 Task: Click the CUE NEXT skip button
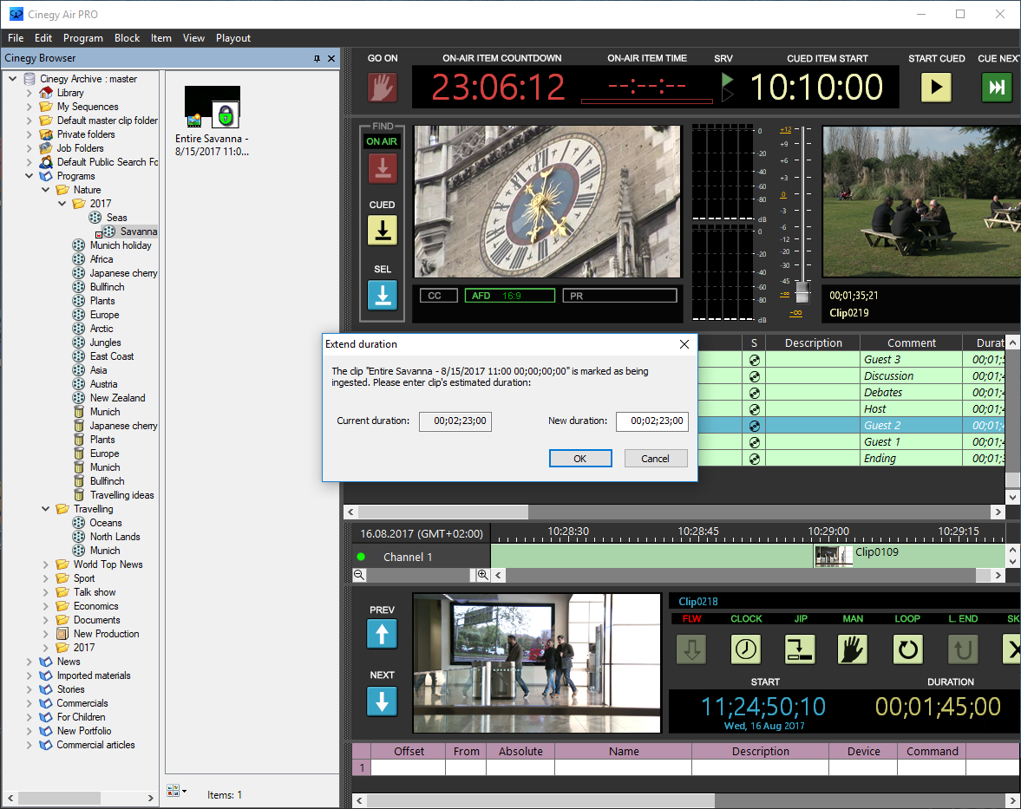[996, 87]
